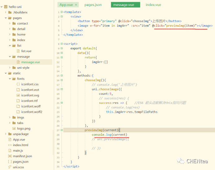215x170 pixels.
Task: Switch to the pages.json tab
Action: tap(93, 5)
